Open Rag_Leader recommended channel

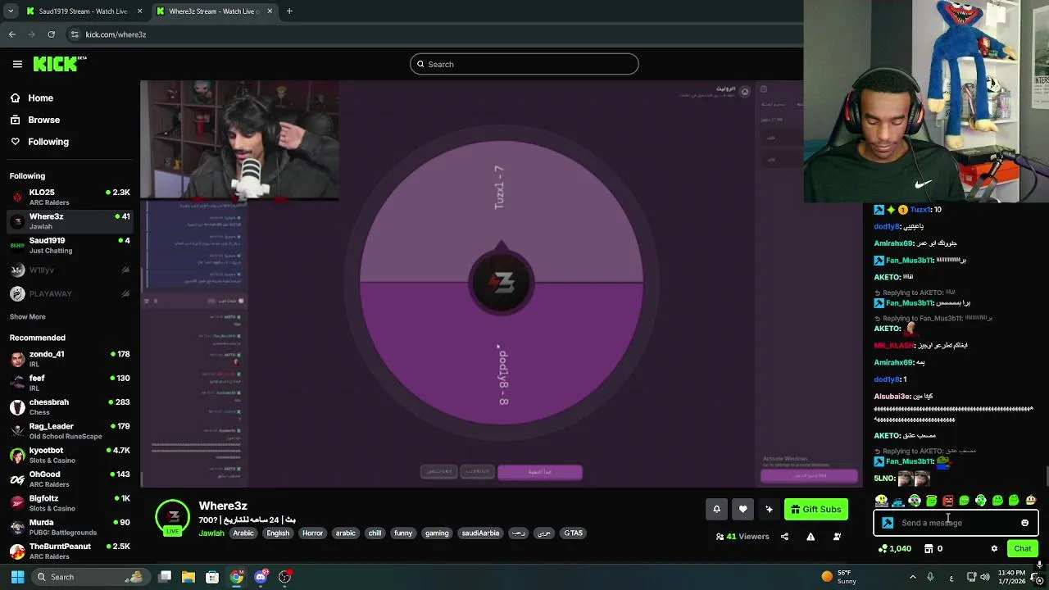(70, 430)
